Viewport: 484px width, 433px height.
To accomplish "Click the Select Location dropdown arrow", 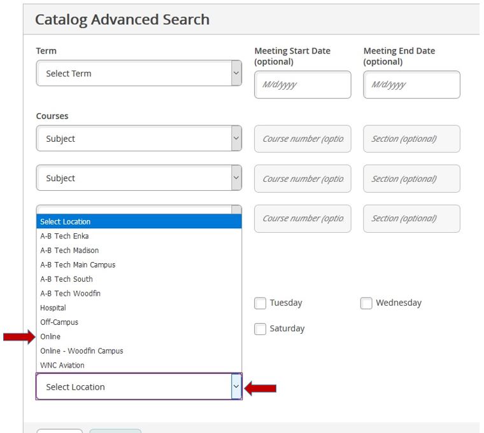I will 236,387.
